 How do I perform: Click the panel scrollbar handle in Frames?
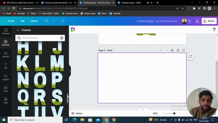click(x=67, y=98)
